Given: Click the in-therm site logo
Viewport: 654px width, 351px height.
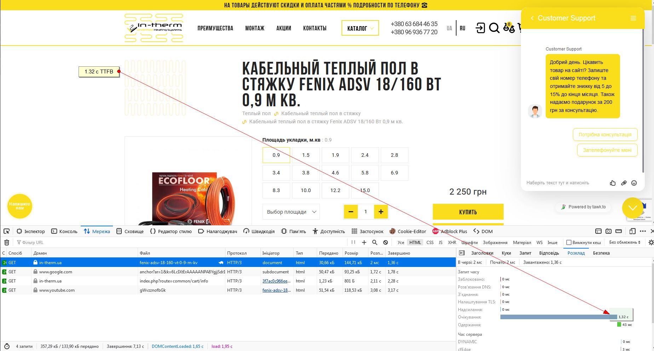Looking at the screenshot, I should [x=154, y=28].
